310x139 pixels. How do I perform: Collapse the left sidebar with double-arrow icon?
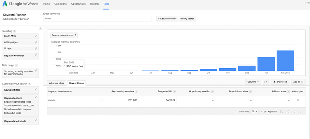(x=40, y=28)
